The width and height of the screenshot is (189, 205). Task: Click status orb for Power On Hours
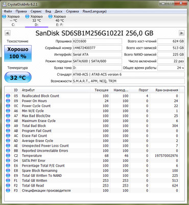click(x=8, y=101)
